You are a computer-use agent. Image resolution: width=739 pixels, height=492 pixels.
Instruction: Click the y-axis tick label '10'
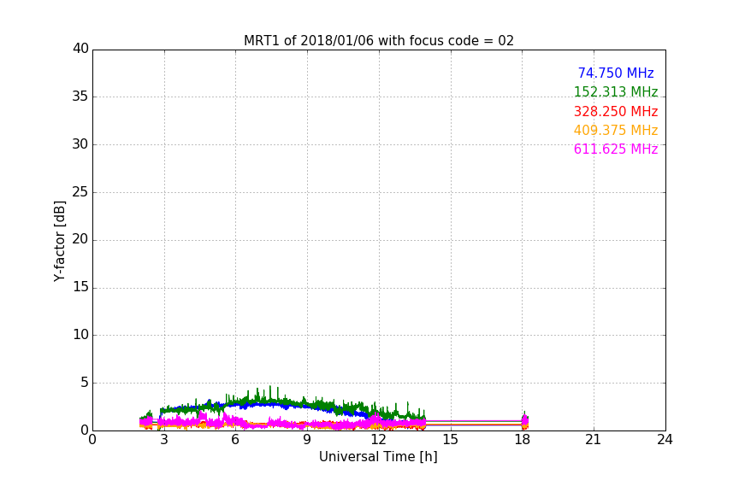point(80,335)
